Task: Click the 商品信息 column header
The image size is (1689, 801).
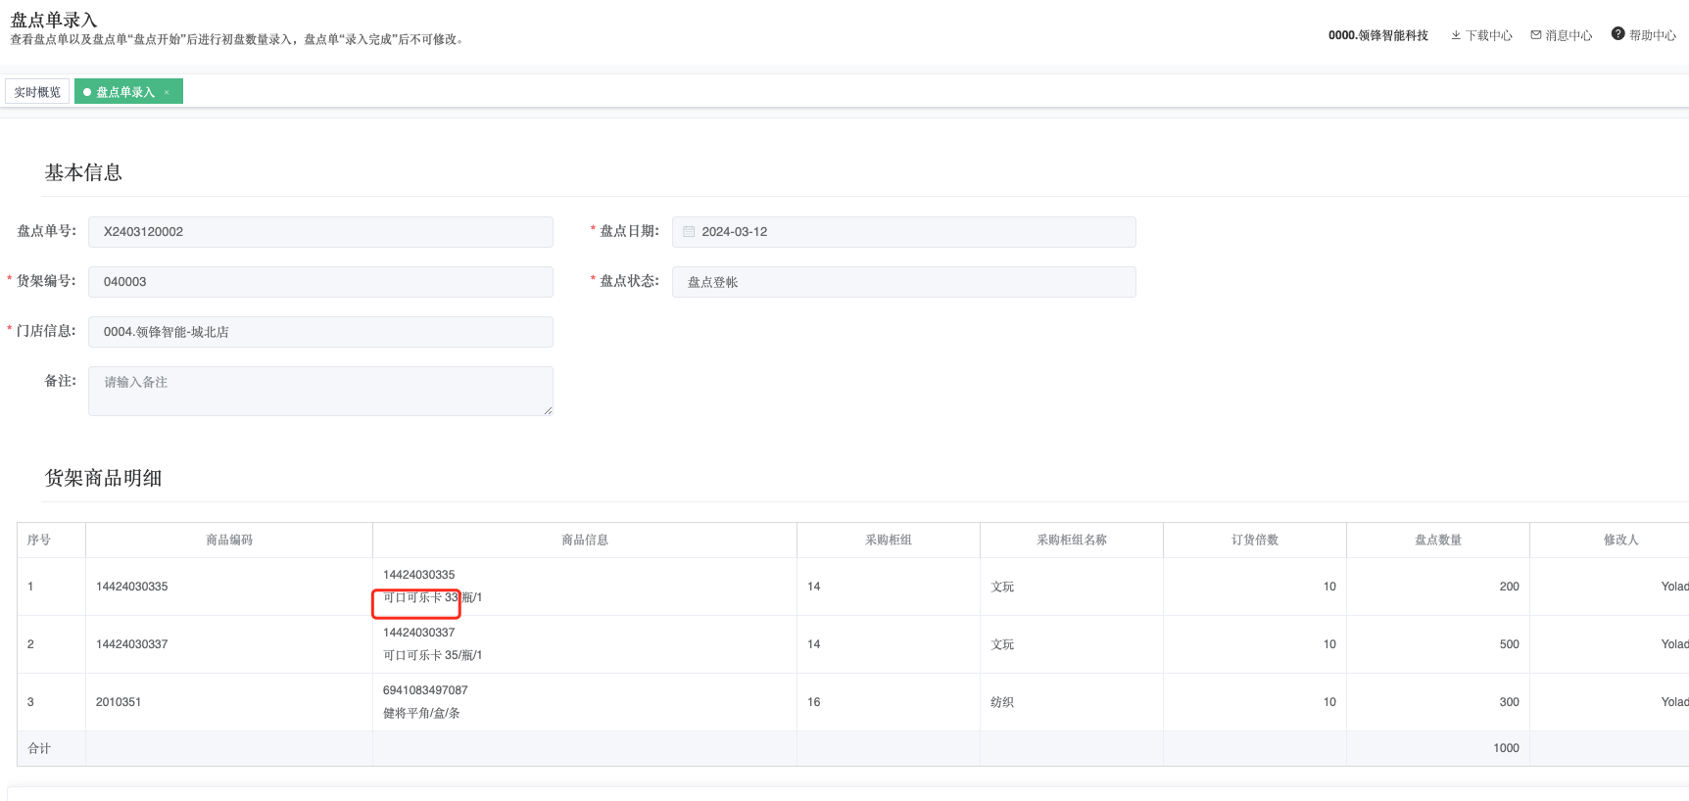Action: tap(585, 540)
